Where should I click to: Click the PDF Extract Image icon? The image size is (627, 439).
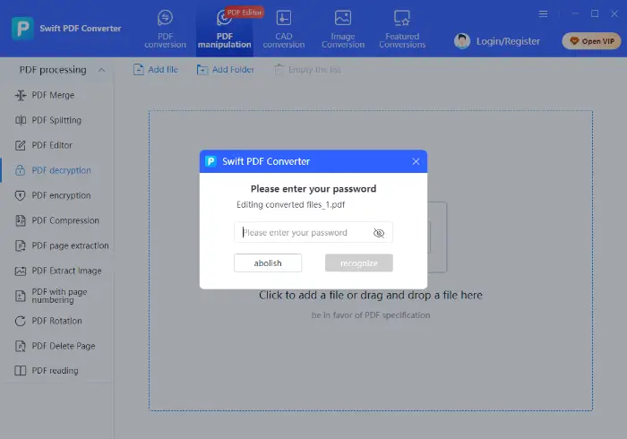point(21,271)
